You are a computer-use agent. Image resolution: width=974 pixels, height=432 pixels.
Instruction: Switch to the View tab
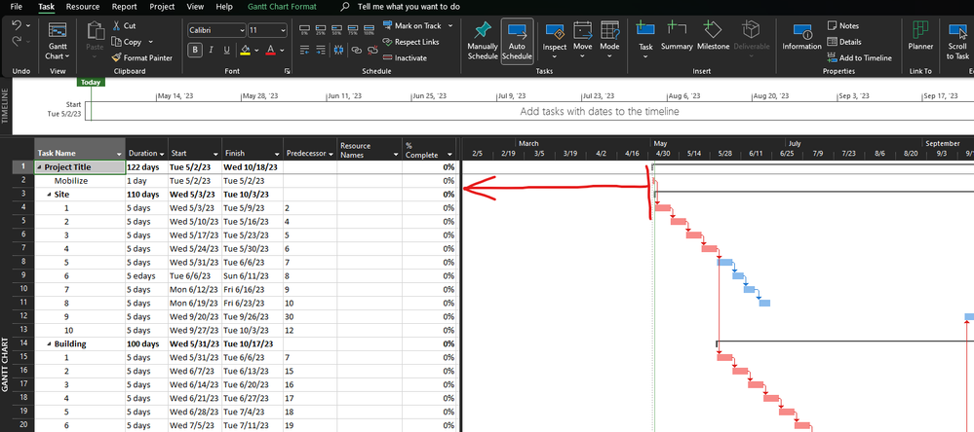click(x=195, y=7)
